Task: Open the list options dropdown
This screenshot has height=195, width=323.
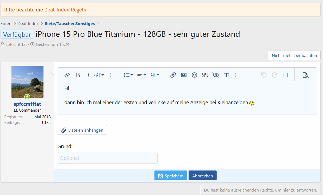Action: tap(128, 75)
